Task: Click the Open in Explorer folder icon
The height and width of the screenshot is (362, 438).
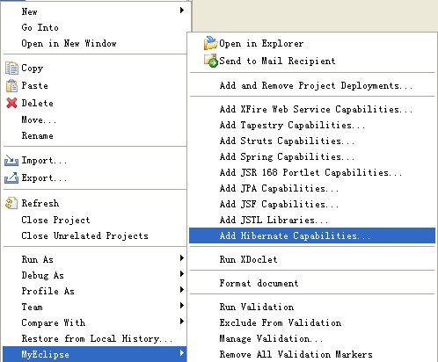Action: 210,43
